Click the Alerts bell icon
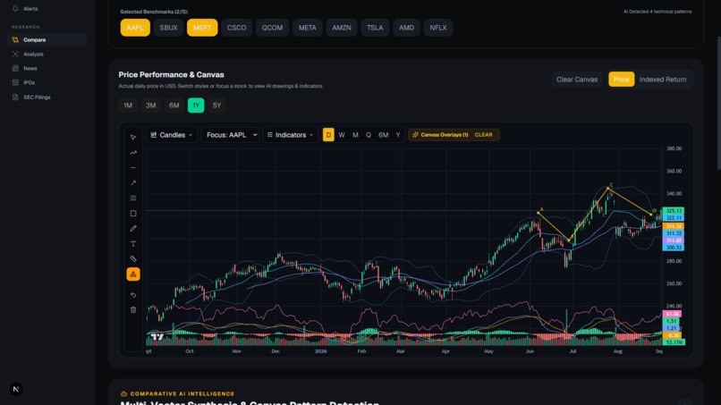Image resolution: width=721 pixels, height=405 pixels. (x=15, y=8)
